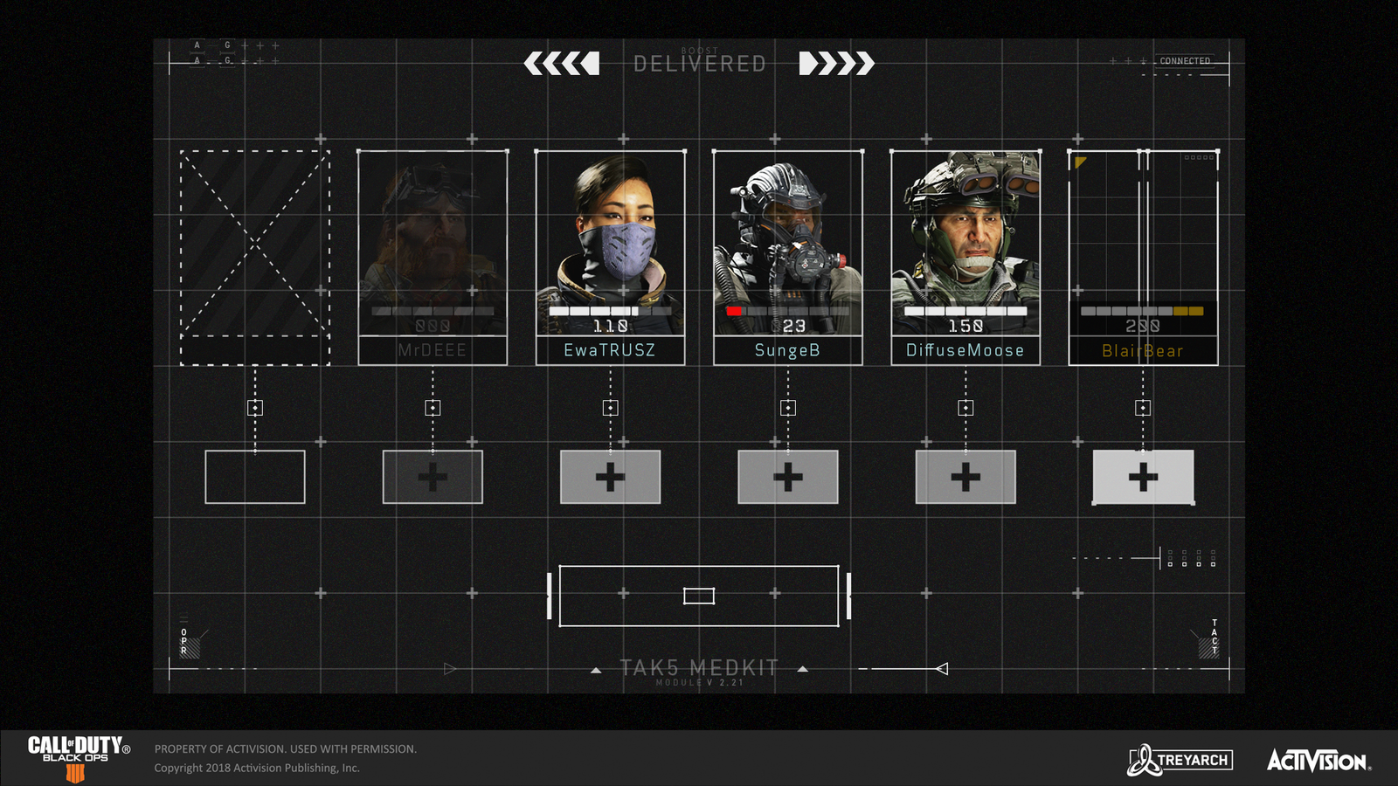1398x786 pixels.
Task: Toggle the small connector node above BlairBear medkit
Action: pyautogui.click(x=1143, y=408)
